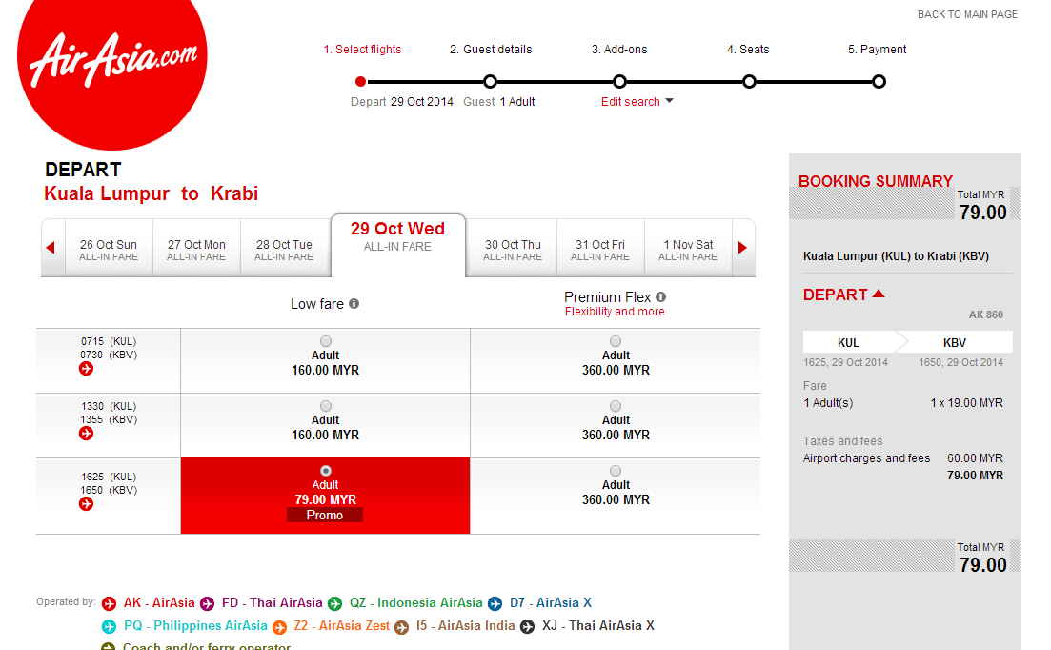Click the FD - Thai AirAsia legend icon
Viewport: 1051px width, 650px height.
pos(207,603)
